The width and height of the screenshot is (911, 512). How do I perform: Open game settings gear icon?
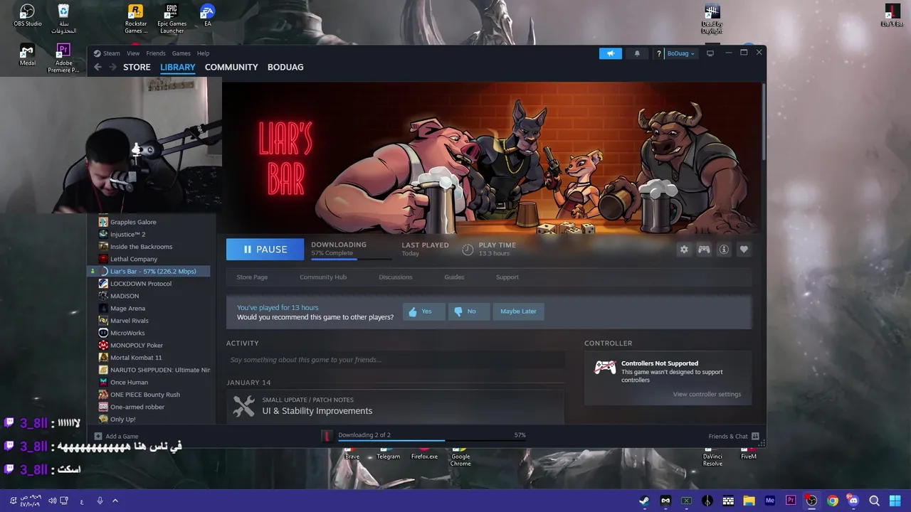click(x=684, y=250)
